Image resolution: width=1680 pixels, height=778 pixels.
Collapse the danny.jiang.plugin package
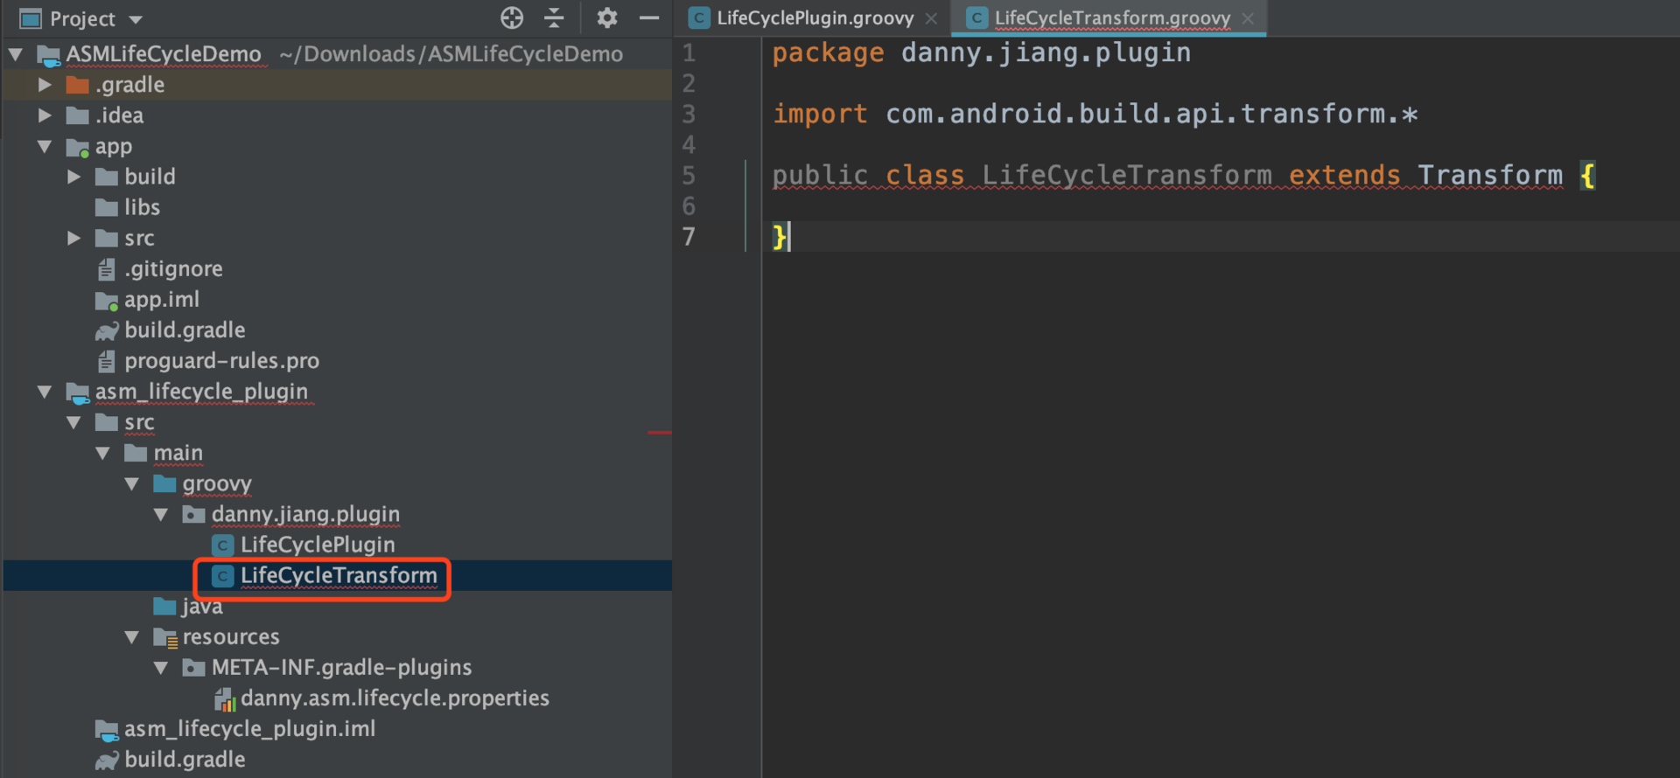pos(161,514)
